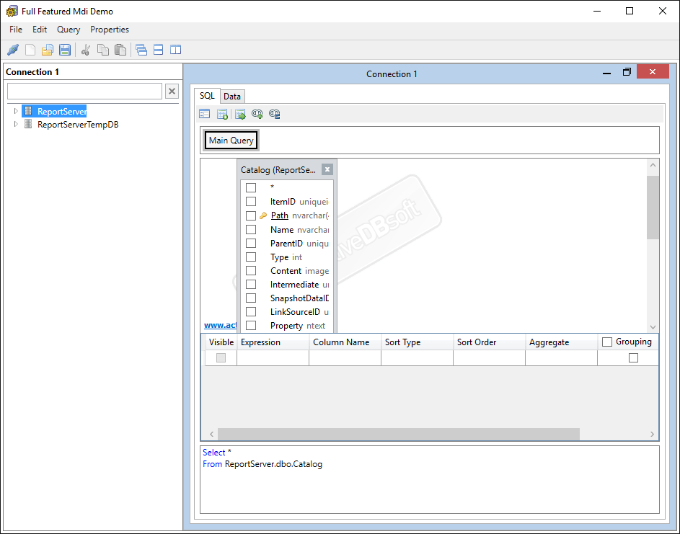Switch to the Data tab
The image size is (680, 534).
click(x=232, y=96)
